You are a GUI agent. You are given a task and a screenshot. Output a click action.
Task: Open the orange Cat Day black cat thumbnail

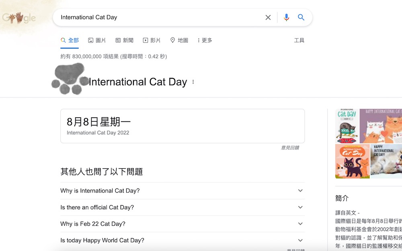tap(353, 161)
